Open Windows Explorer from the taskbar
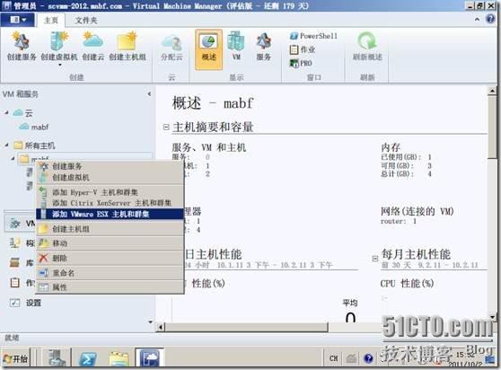The image size is (501, 370). pos(119,359)
